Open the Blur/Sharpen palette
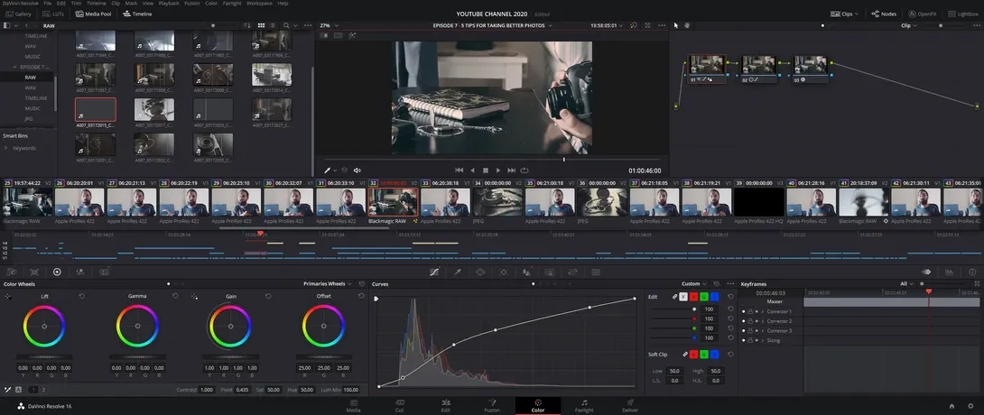 coord(526,272)
